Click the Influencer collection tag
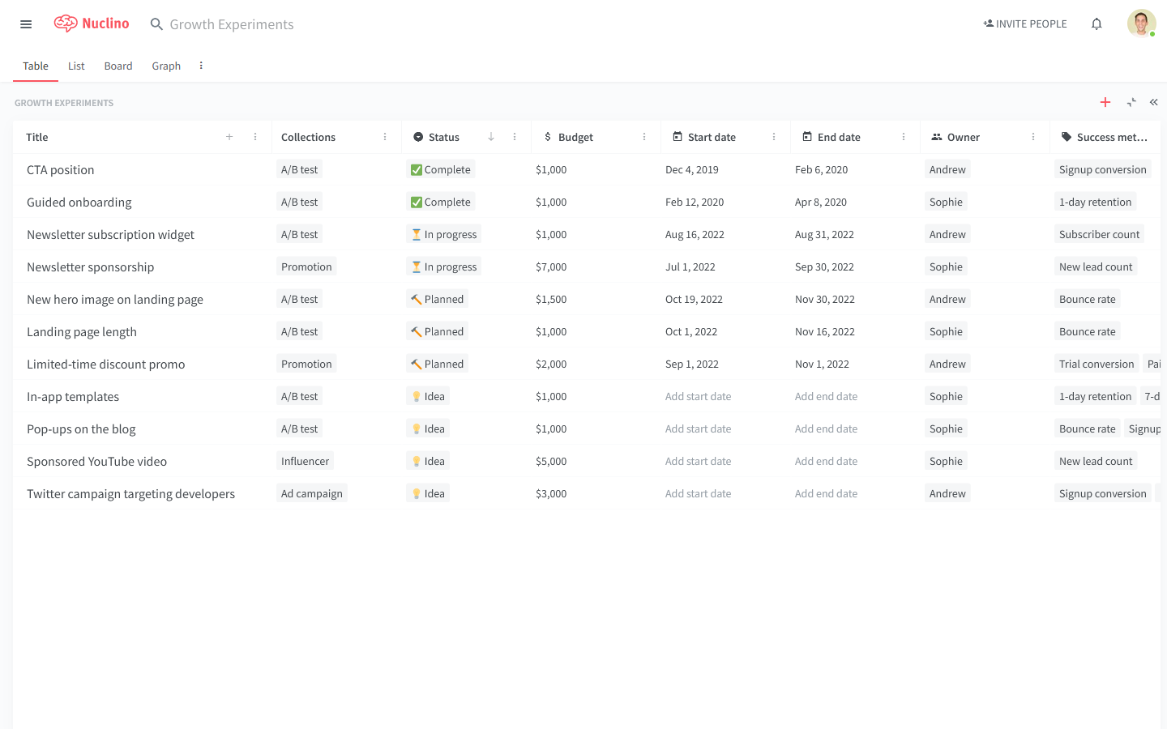The height and width of the screenshot is (729, 1167). pos(306,461)
